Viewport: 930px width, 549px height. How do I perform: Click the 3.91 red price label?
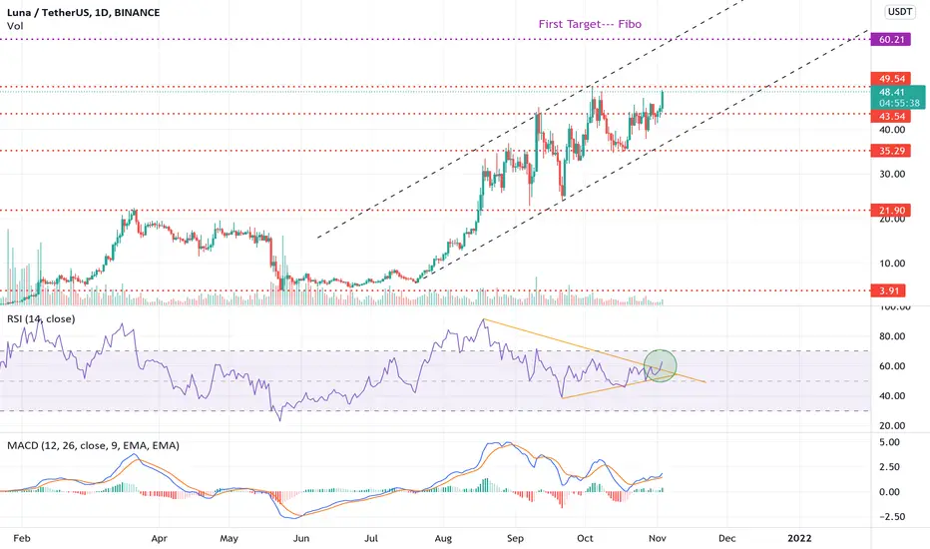888,290
